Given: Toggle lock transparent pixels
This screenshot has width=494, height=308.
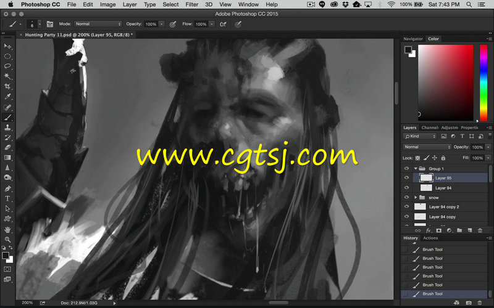Looking at the screenshot, I should [x=417, y=158].
